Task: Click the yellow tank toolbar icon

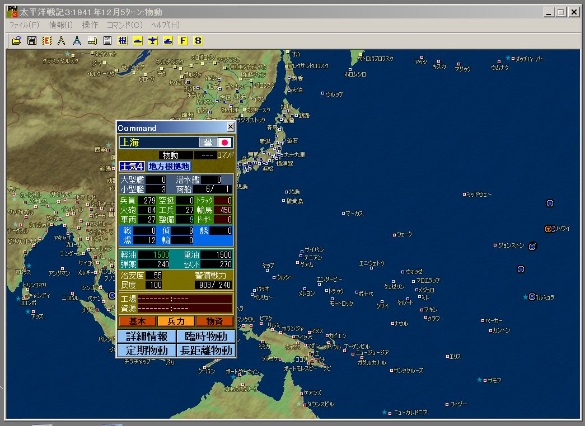Action: pos(168,40)
